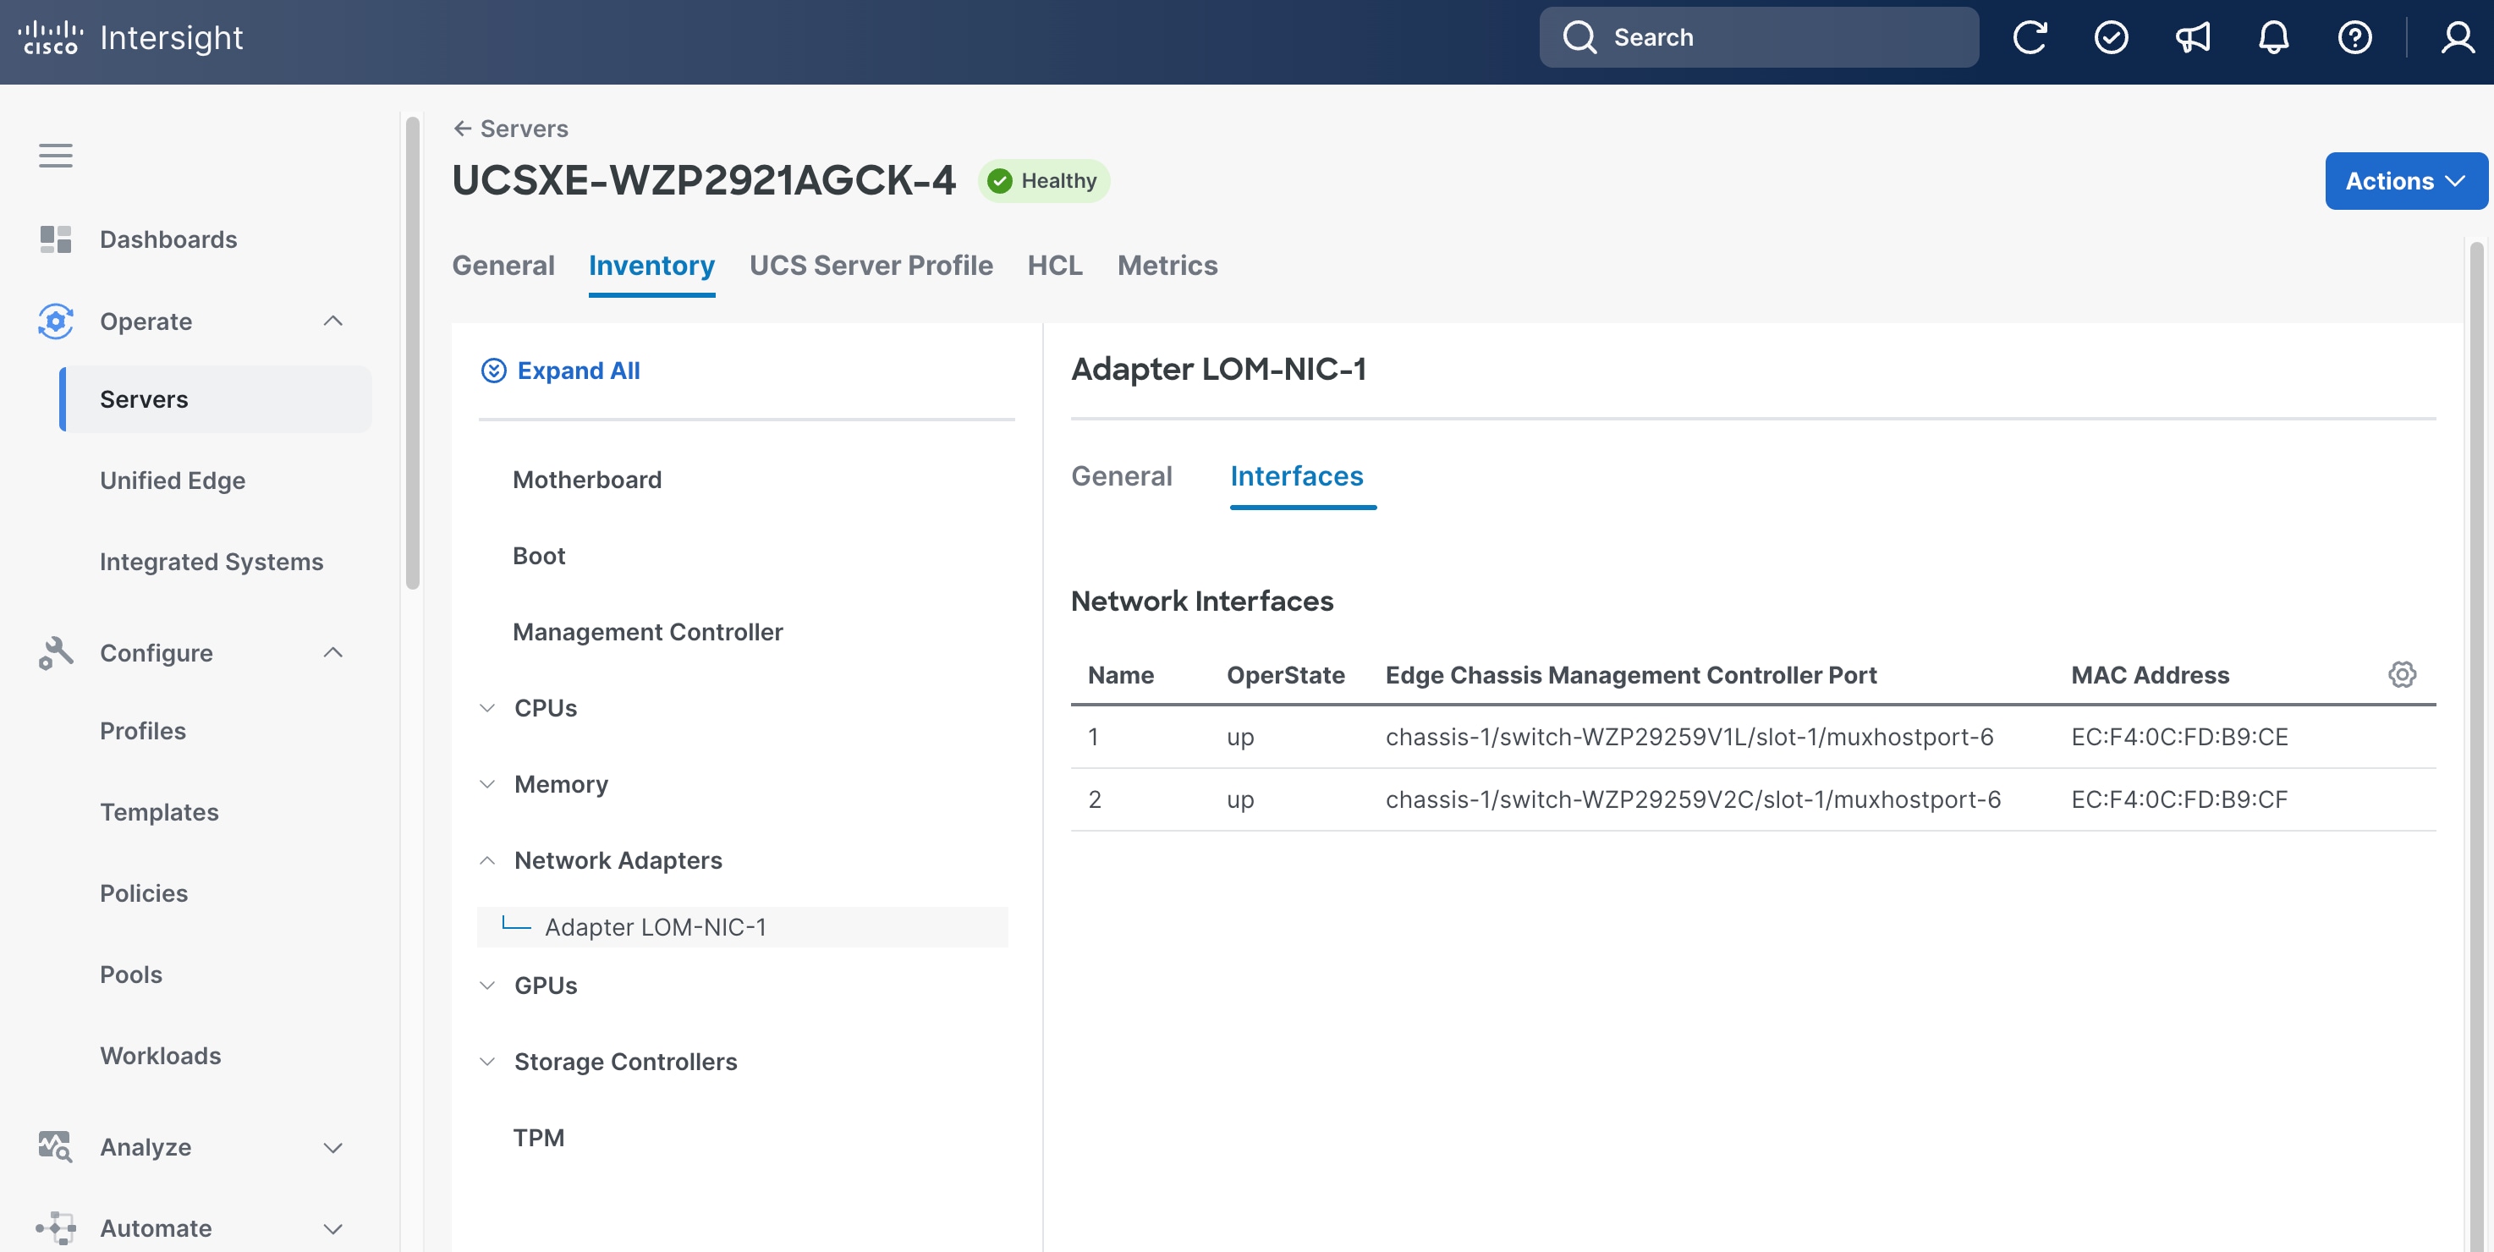Open Pools under Configure

(130, 975)
